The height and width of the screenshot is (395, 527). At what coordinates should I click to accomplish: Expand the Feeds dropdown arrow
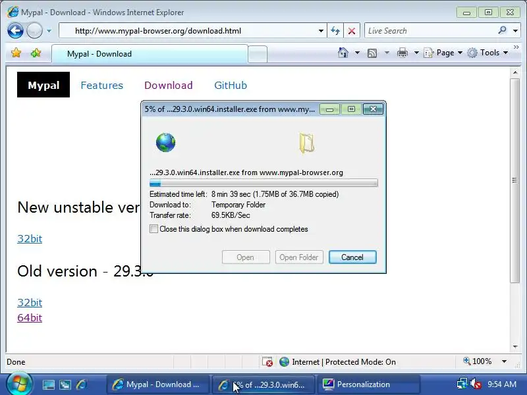(x=387, y=53)
